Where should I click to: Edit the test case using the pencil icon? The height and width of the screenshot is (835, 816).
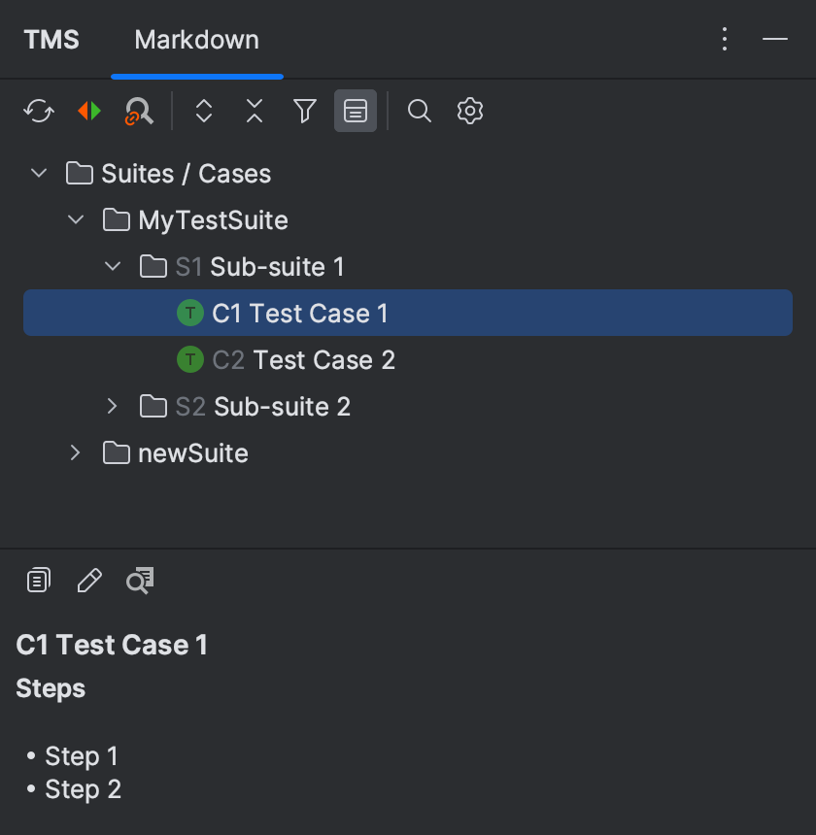pyautogui.click(x=89, y=580)
